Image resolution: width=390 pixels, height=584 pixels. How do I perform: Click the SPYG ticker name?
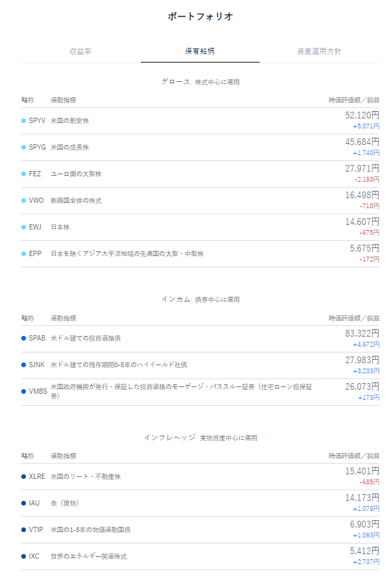(37, 147)
